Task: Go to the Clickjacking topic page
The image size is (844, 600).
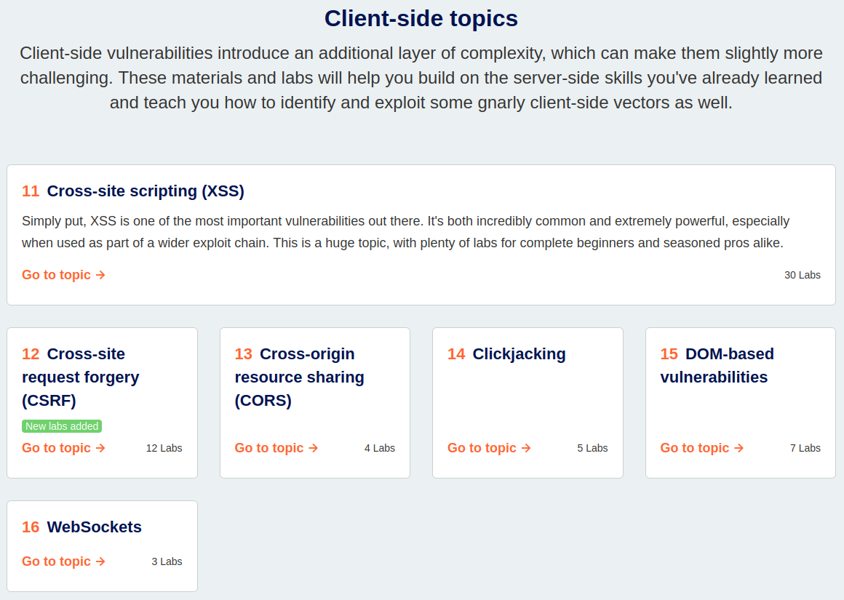Action: (480, 448)
